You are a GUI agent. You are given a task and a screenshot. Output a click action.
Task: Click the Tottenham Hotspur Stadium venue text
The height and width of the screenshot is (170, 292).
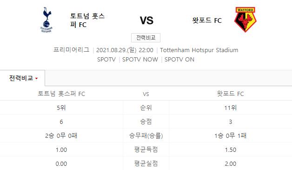tap(199, 50)
